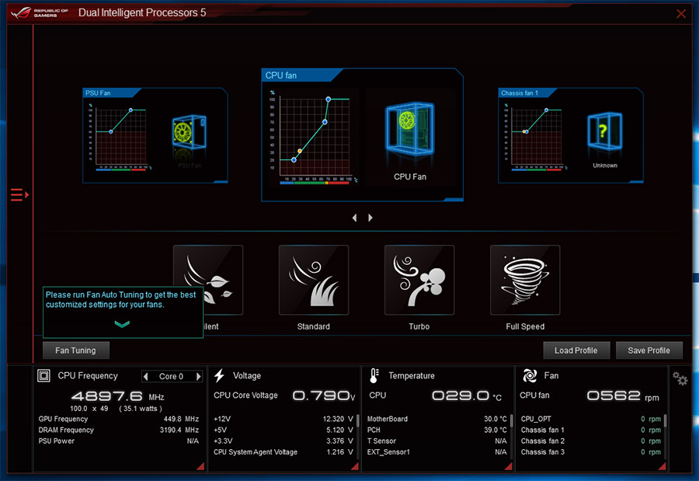The image size is (699, 481).
Task: Click the Unknown chassis fan icon
Action: pyautogui.click(x=604, y=131)
